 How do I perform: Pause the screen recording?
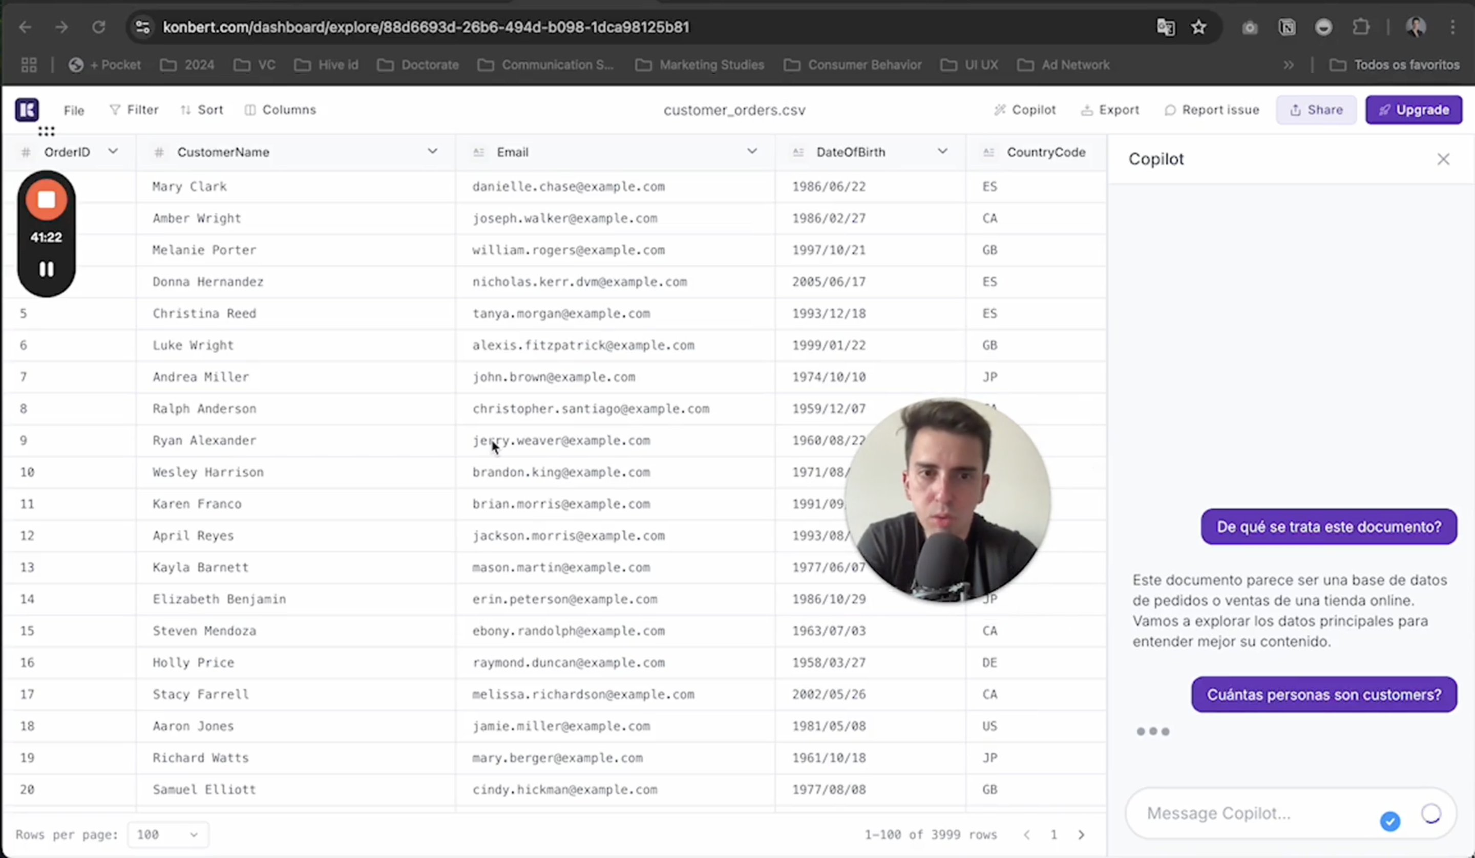coord(46,269)
